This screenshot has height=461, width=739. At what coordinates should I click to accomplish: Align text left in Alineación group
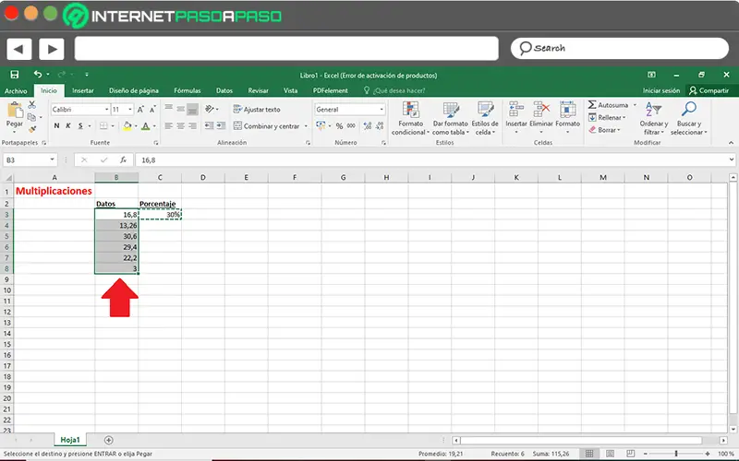pyautogui.click(x=169, y=125)
